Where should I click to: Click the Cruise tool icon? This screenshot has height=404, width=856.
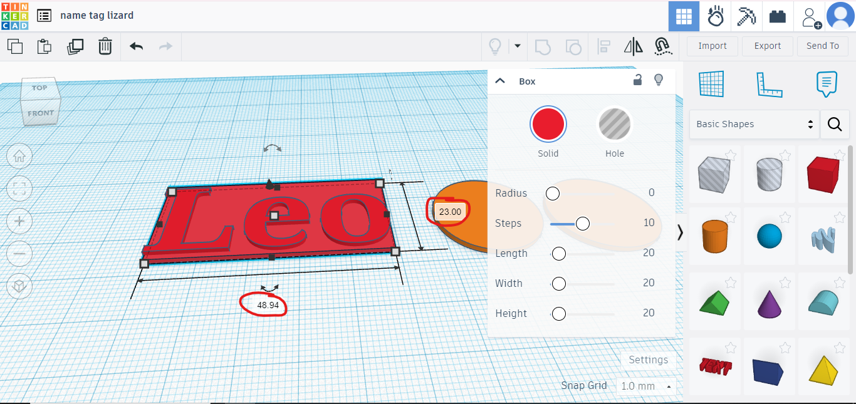[662, 46]
